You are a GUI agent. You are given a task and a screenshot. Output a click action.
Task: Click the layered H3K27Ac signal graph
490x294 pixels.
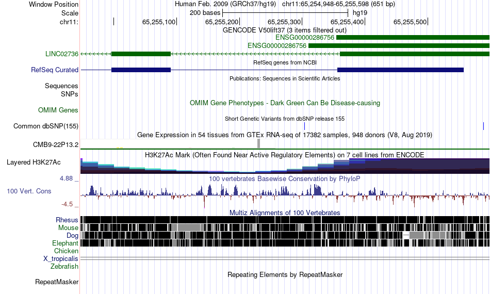(285, 166)
